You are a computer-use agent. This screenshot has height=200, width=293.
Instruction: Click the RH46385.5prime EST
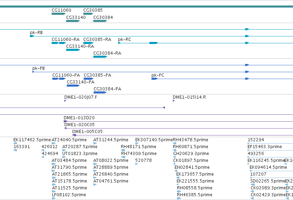(179, 199)
